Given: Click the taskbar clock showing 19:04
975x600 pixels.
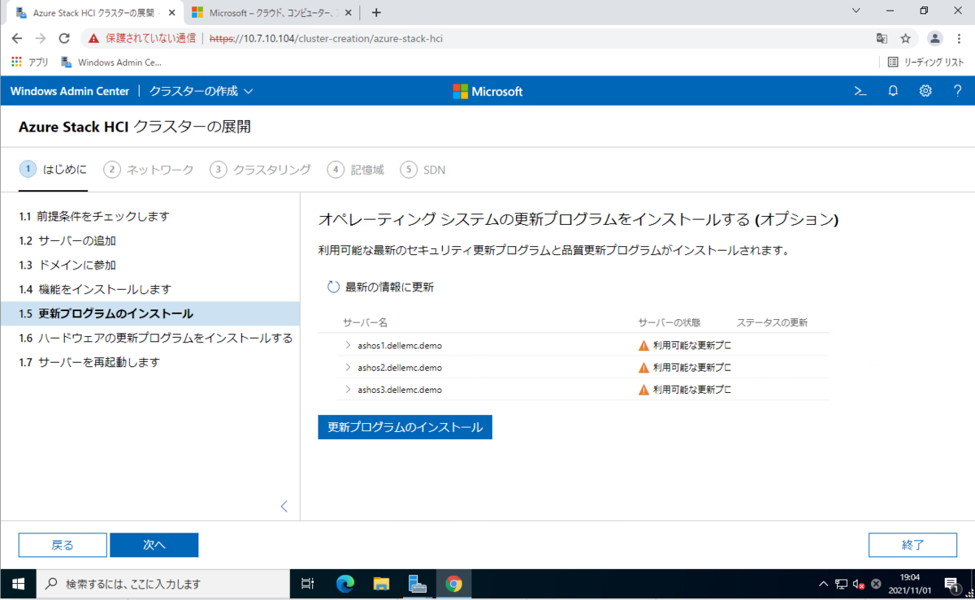Looking at the screenshot, I should click(x=910, y=584).
